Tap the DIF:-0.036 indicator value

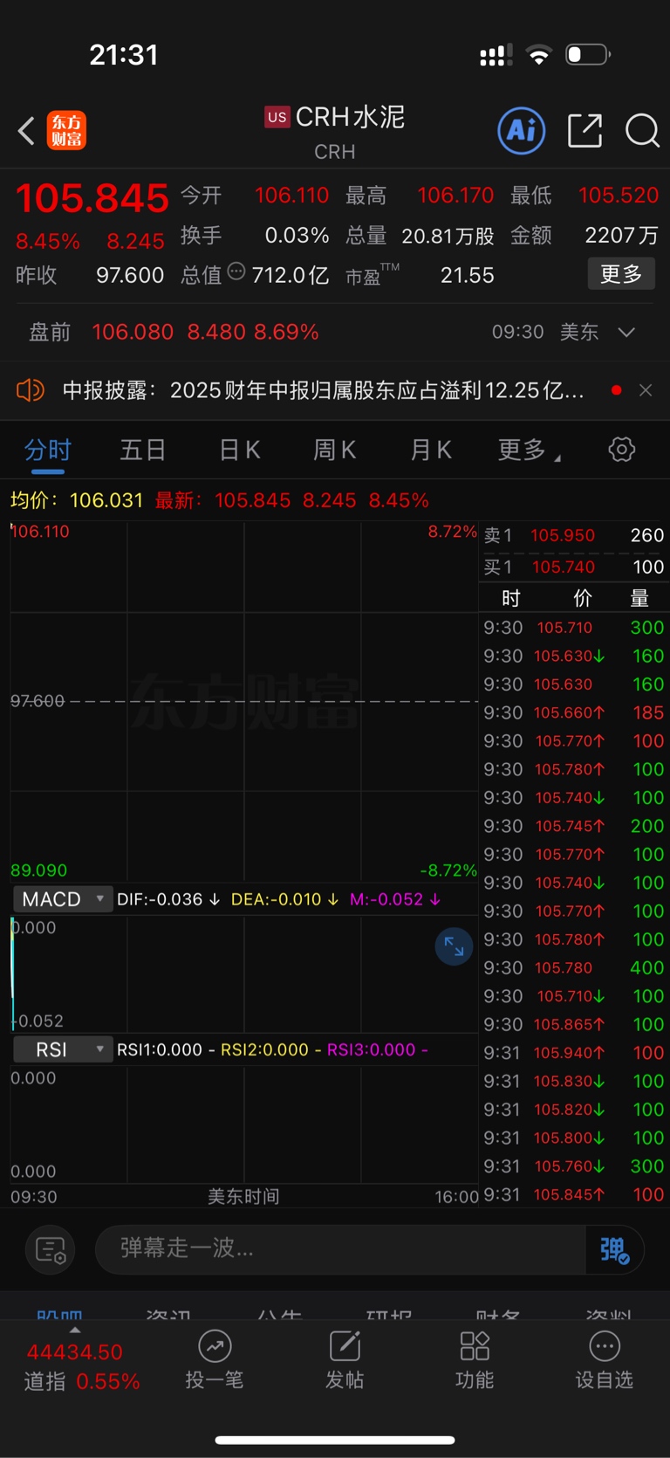168,899
